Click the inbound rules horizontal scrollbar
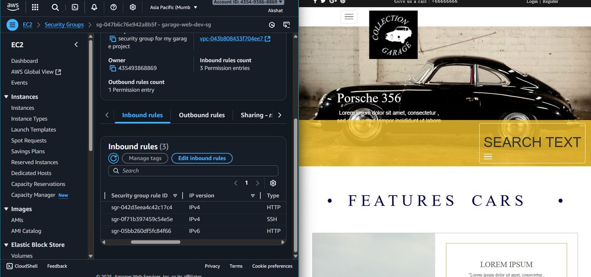This screenshot has width=591, height=277. point(157,242)
